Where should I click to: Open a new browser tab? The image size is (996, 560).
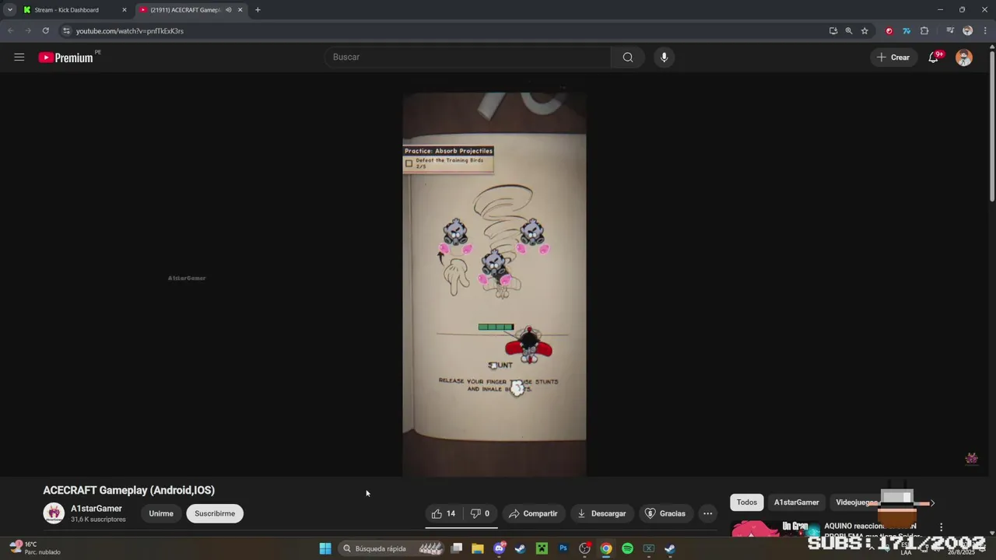258,10
